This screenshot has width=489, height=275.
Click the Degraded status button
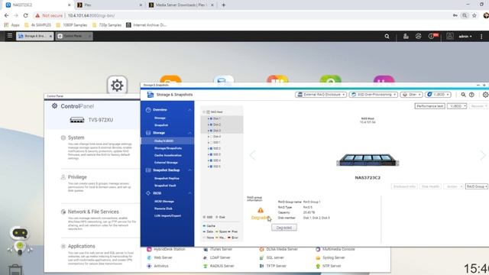[284, 228]
